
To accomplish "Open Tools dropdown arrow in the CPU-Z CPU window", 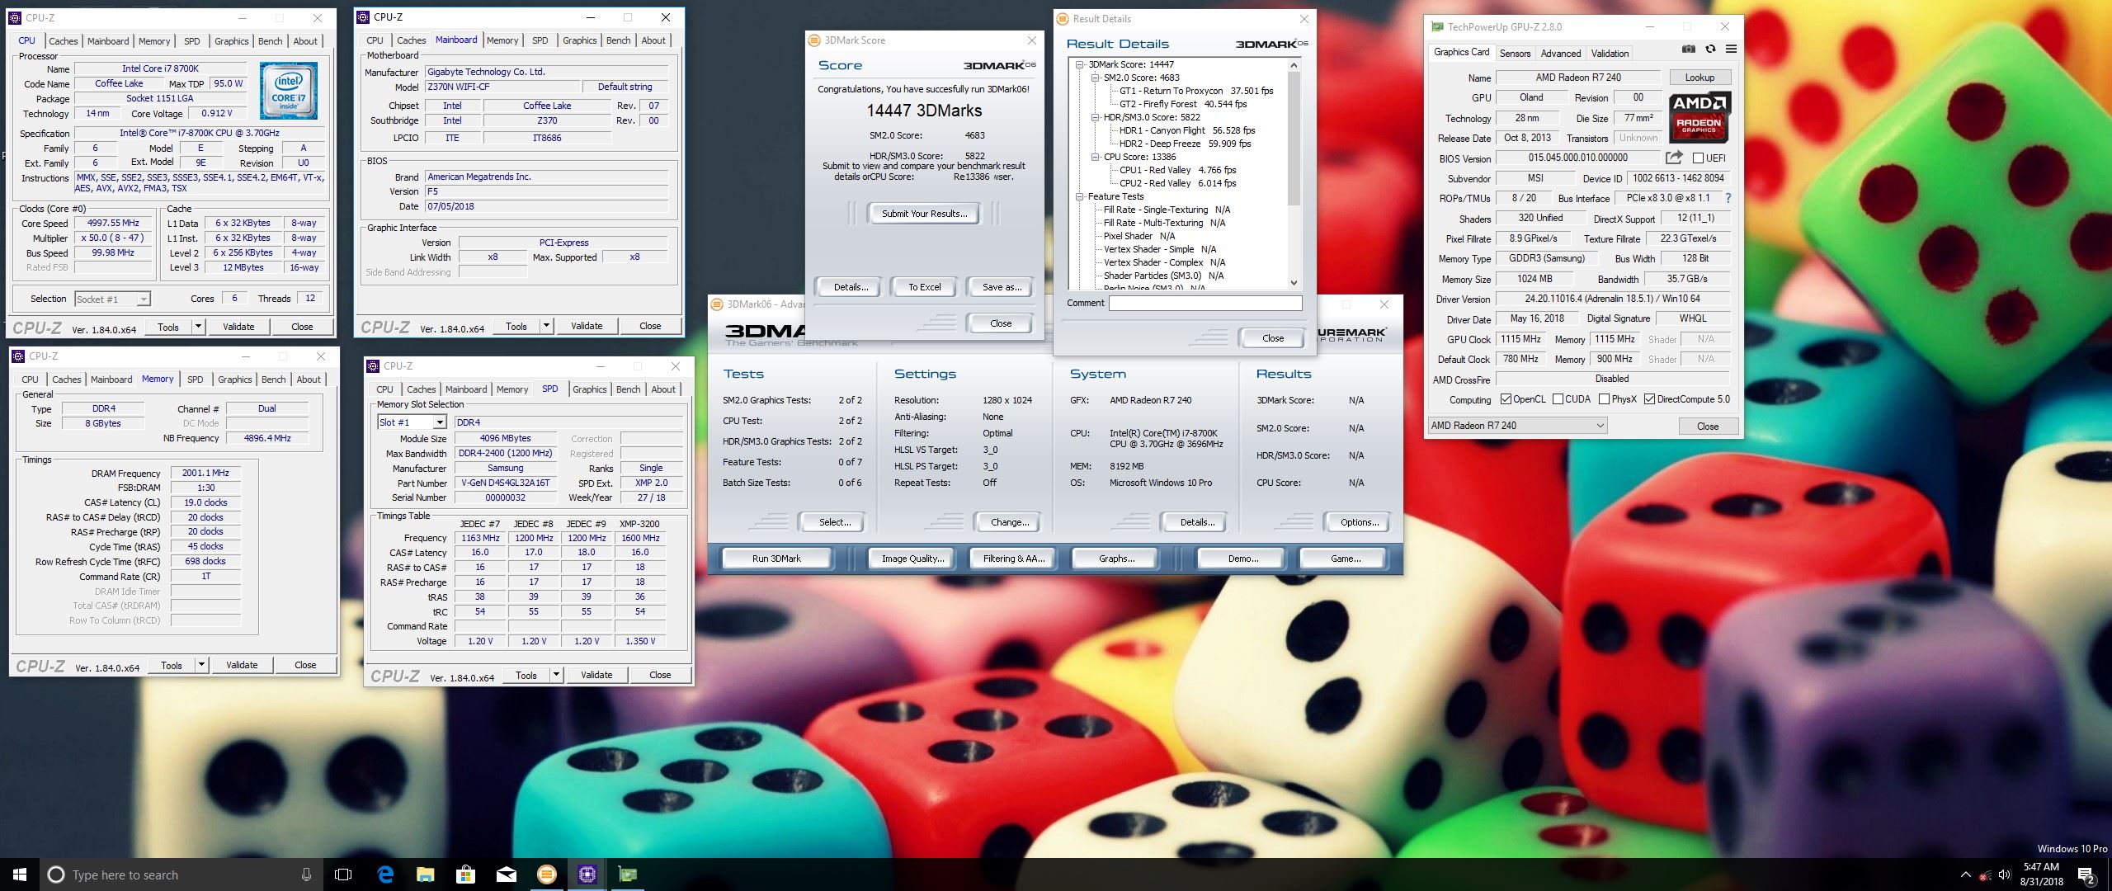I will tap(198, 327).
